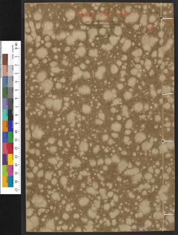Pick the lavender patch on the chart
Image resolution: width=178 pixels, height=235 pixels.
click(x=5, y=104)
